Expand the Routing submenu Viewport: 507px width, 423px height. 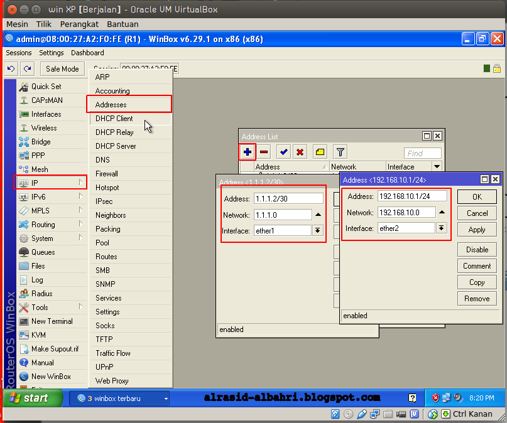(x=52, y=225)
